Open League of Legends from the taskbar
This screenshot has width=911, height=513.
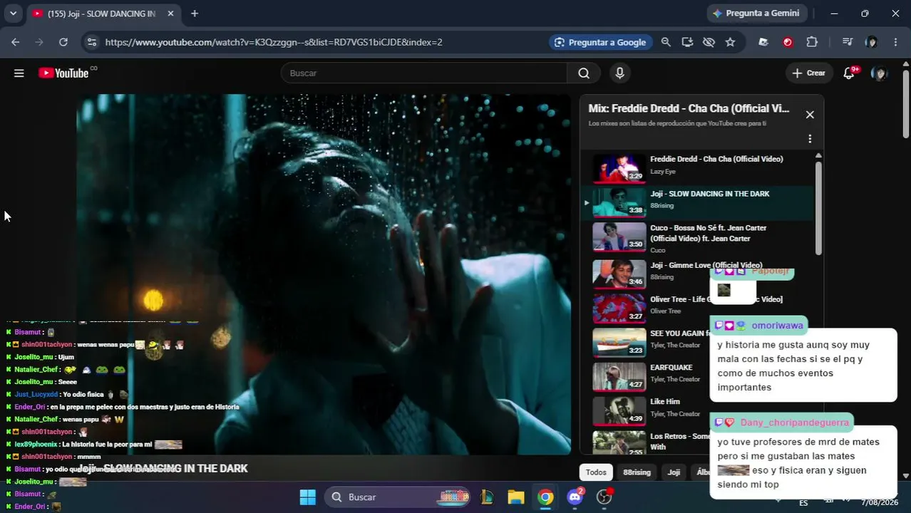[487, 497]
